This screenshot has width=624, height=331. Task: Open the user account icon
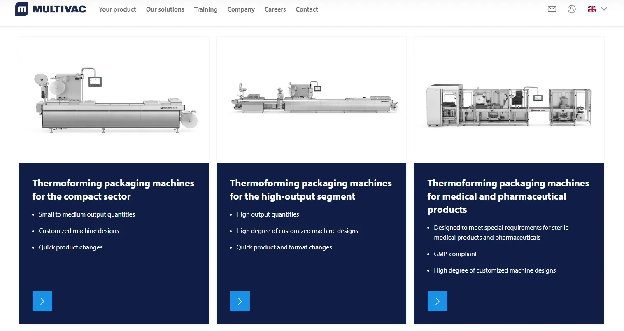pos(572,9)
